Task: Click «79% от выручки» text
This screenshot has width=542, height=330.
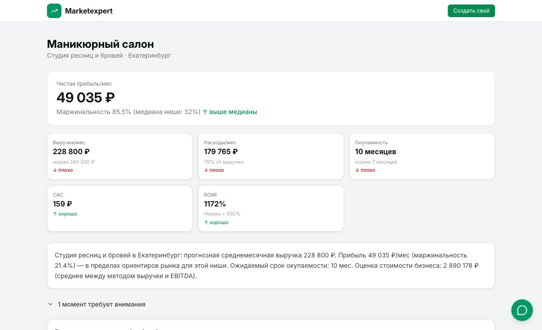Action: [224, 162]
